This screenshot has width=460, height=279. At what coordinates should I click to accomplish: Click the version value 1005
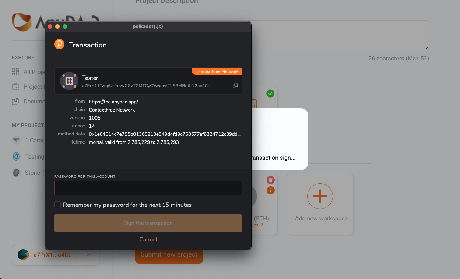(95, 118)
